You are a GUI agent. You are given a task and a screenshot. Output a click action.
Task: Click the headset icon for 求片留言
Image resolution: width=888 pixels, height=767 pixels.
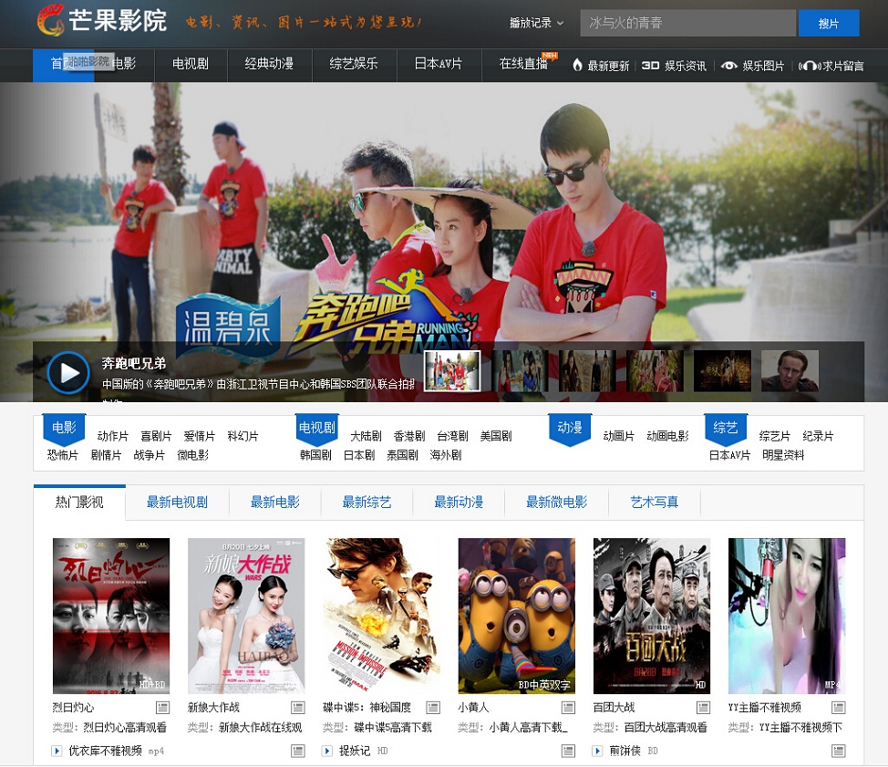click(x=809, y=66)
